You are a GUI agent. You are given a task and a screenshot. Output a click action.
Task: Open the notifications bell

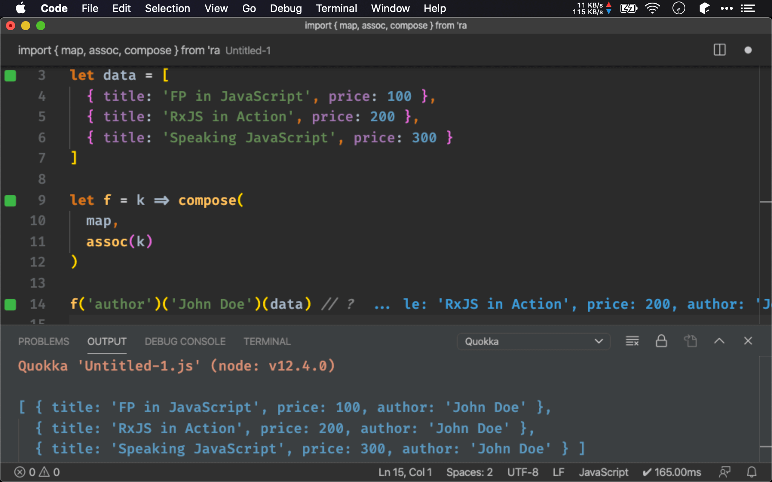(x=752, y=472)
